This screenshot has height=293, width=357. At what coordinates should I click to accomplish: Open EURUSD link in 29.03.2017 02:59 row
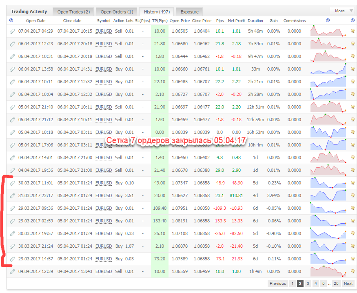click(104, 221)
